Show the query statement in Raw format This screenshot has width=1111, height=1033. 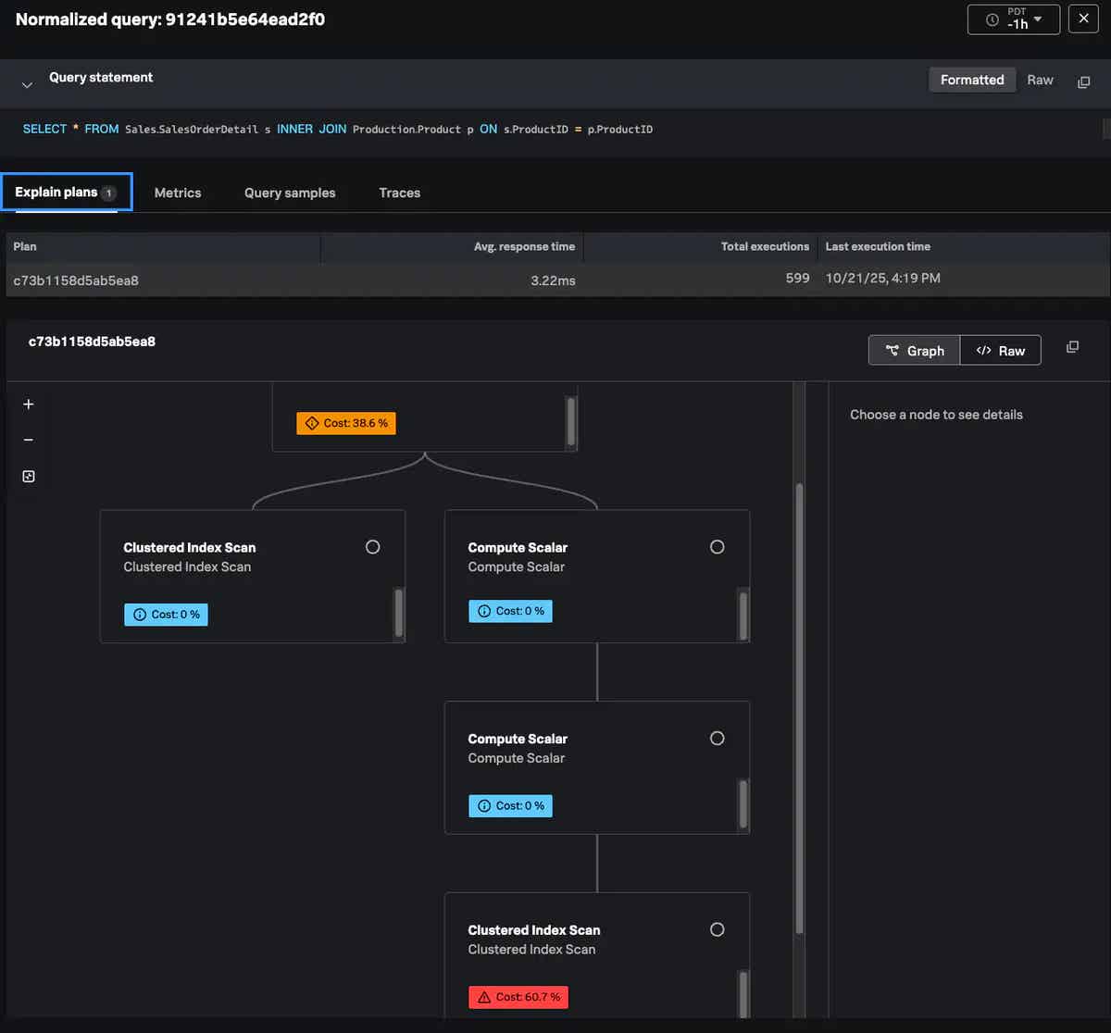coord(1040,81)
